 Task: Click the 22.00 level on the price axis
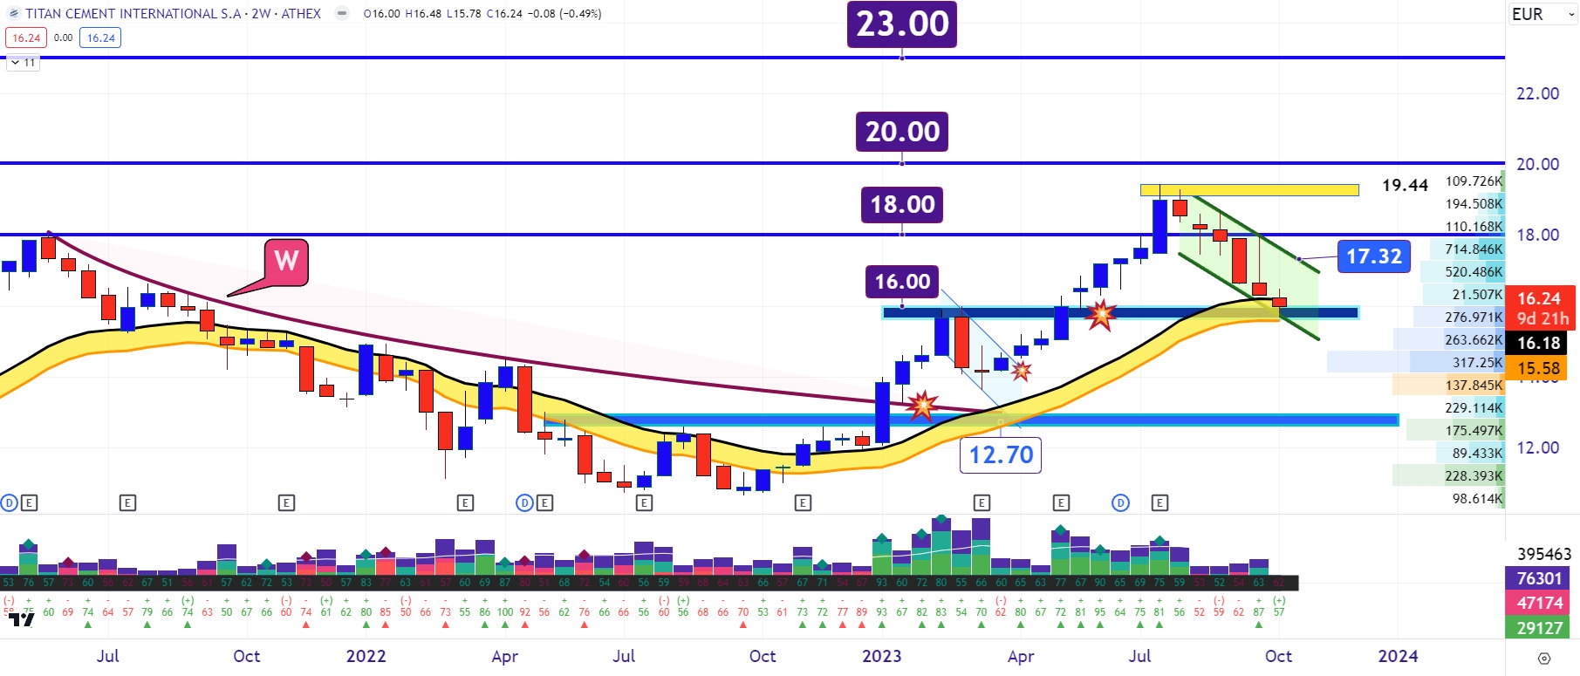[x=1537, y=93]
